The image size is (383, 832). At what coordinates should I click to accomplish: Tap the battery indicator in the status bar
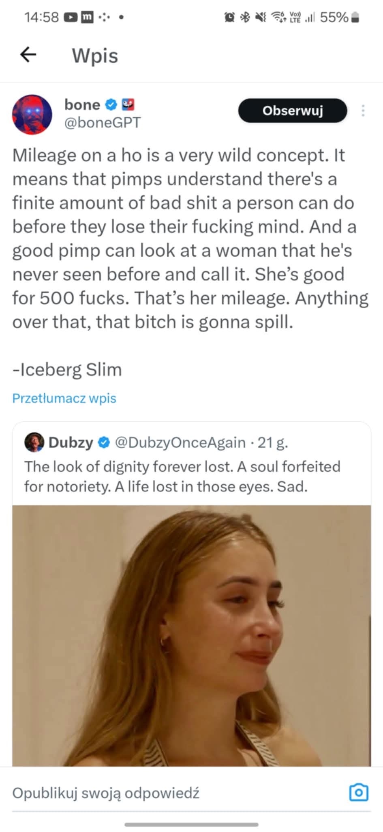(x=355, y=17)
